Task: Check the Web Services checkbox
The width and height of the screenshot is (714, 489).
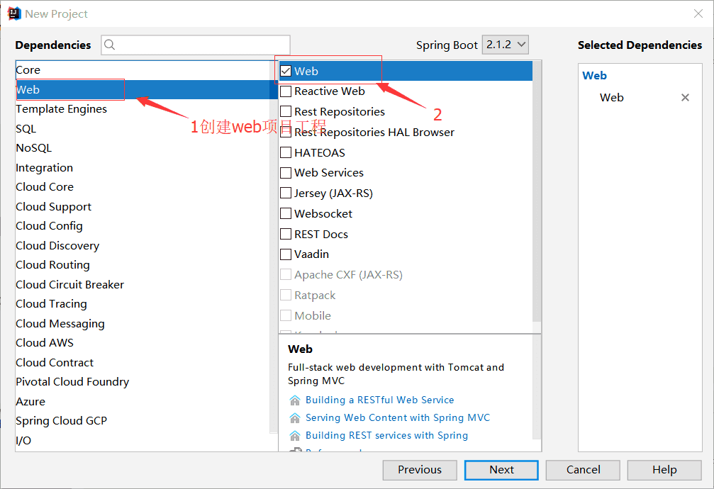Action: [x=286, y=173]
